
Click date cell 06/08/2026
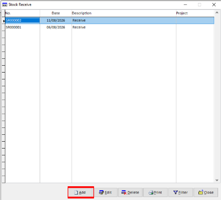click(x=56, y=27)
